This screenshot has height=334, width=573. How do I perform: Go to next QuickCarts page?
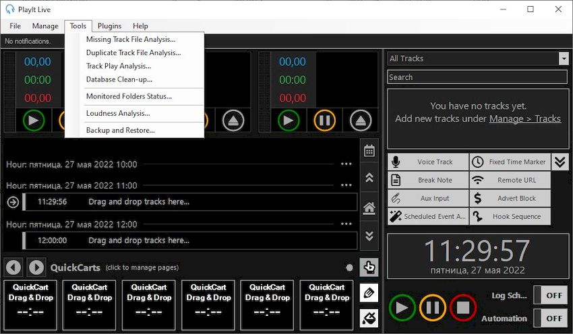pyautogui.click(x=36, y=267)
